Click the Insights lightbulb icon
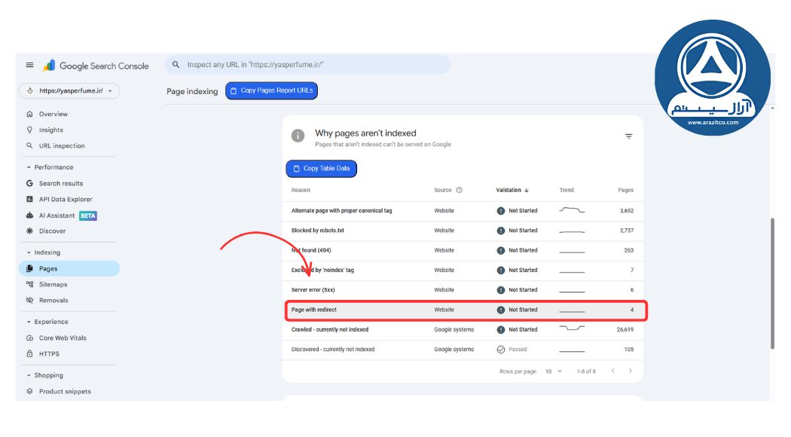This screenshot has height=437, width=791. click(x=30, y=130)
